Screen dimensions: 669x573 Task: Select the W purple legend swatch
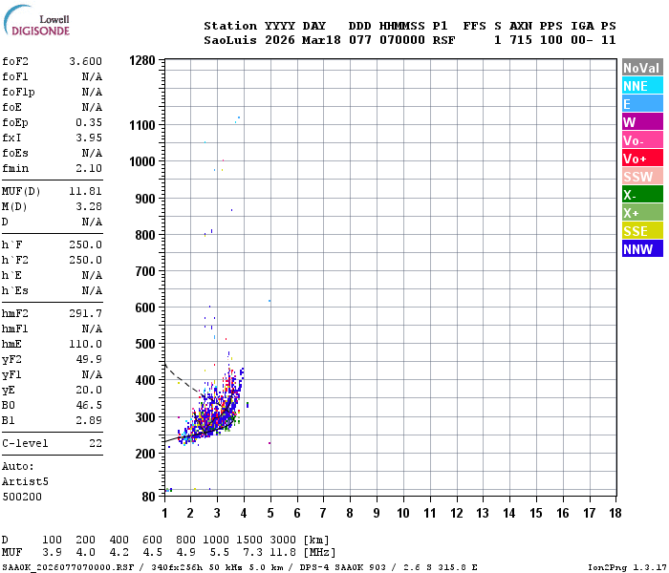point(642,122)
